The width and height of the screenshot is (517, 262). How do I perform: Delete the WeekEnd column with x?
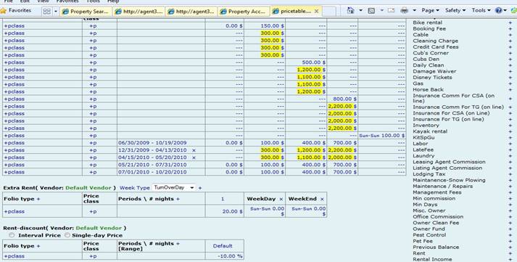(322, 199)
